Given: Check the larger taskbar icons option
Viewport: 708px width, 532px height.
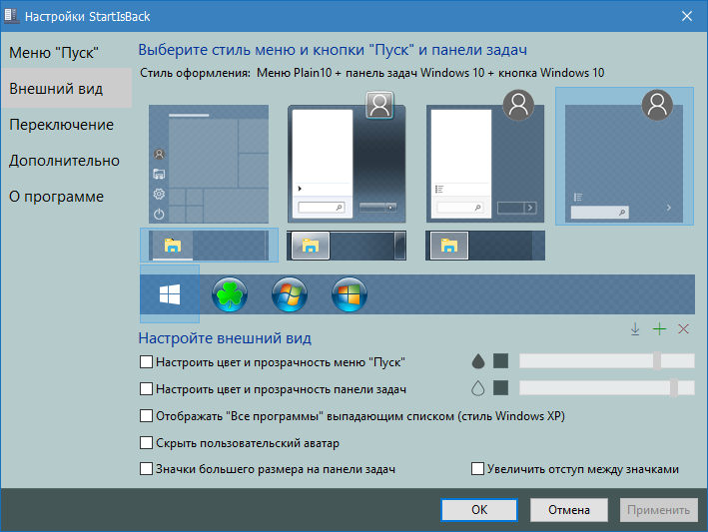Looking at the screenshot, I should (x=147, y=469).
